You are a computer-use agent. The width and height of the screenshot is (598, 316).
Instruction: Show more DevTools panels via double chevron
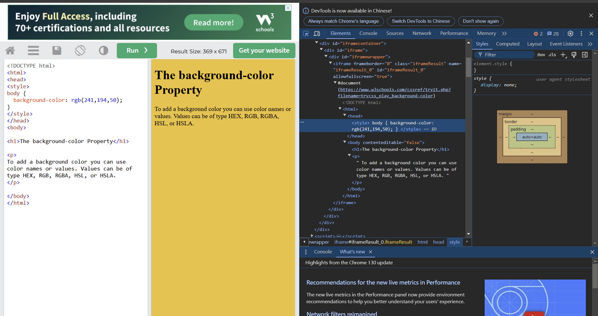(x=504, y=34)
